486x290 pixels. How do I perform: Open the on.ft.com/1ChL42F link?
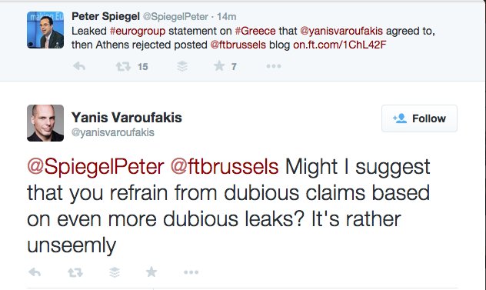click(340, 45)
